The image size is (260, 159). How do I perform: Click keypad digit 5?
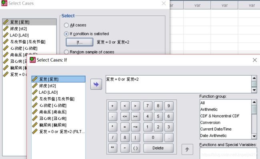158,117
